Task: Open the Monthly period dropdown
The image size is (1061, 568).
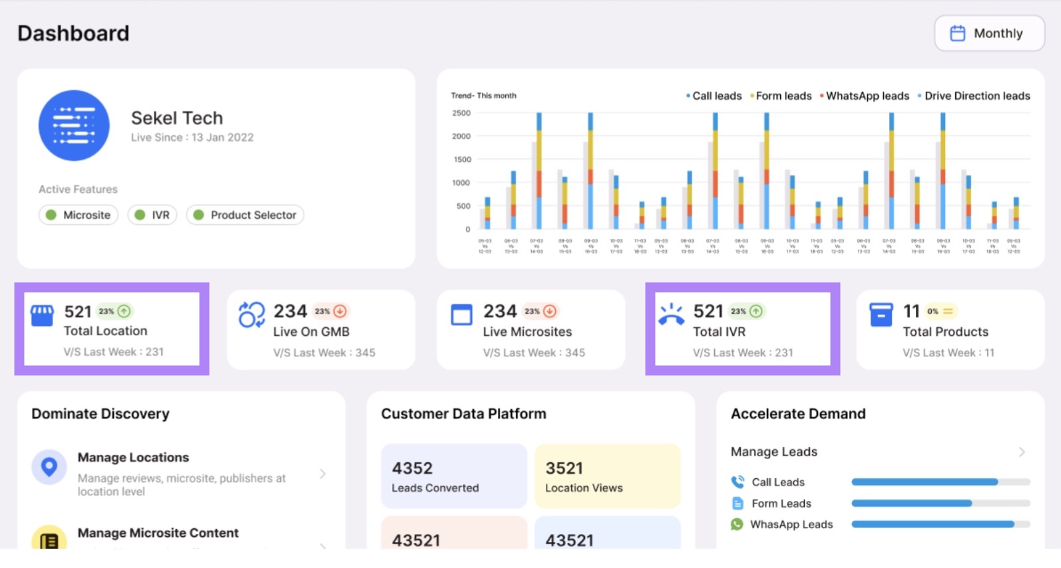Action: (x=988, y=33)
